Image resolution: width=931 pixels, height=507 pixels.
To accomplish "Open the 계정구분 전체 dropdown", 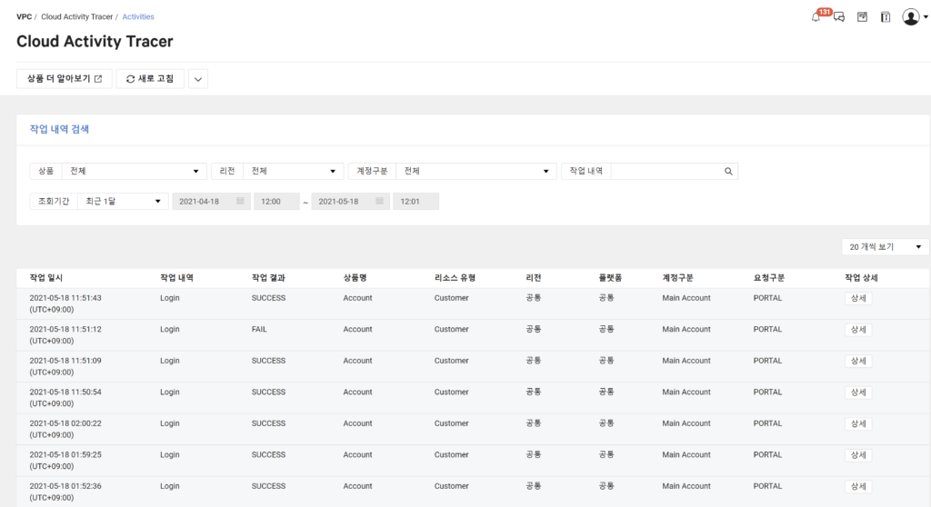I will tap(476, 171).
